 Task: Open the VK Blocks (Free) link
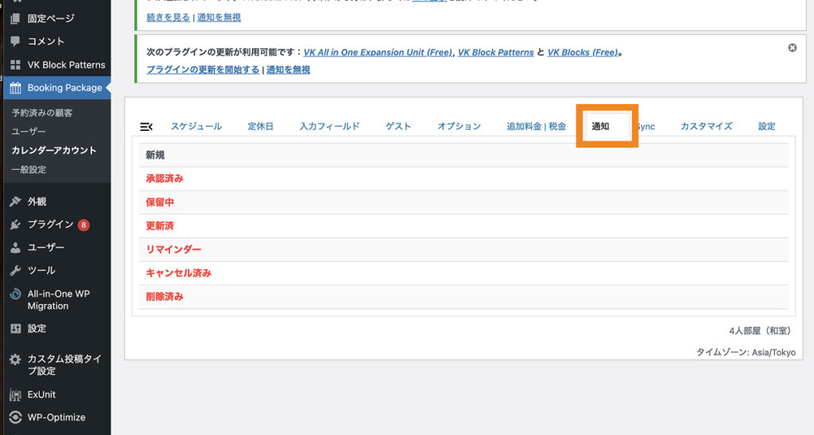click(x=582, y=52)
